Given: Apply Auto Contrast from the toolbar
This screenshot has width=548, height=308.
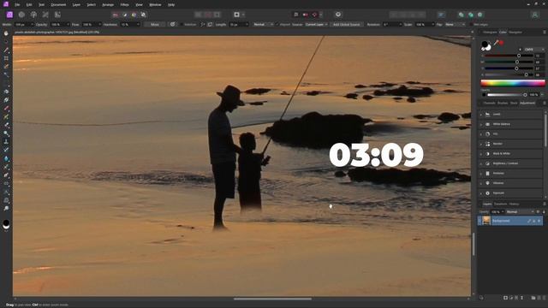Looking at the screenshot, I should pos(125,15).
